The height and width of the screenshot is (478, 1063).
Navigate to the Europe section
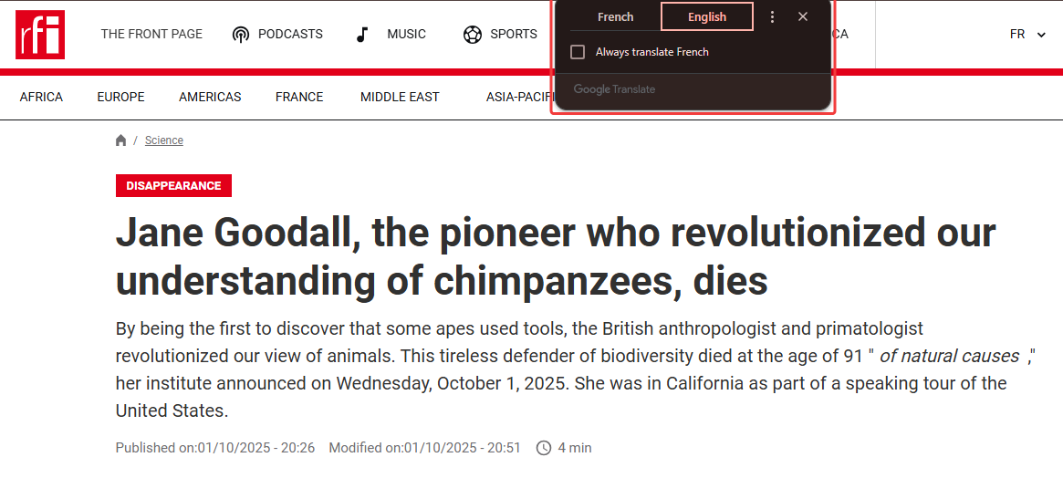click(x=120, y=97)
